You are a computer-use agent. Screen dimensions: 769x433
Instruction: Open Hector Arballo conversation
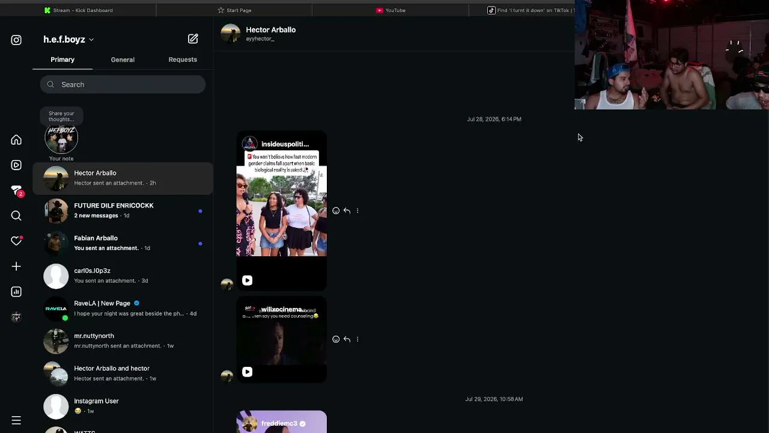coord(123,178)
